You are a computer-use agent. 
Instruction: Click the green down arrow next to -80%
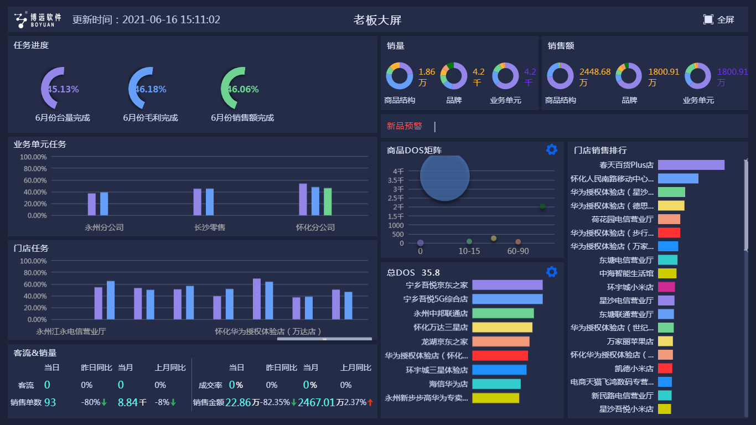103,402
